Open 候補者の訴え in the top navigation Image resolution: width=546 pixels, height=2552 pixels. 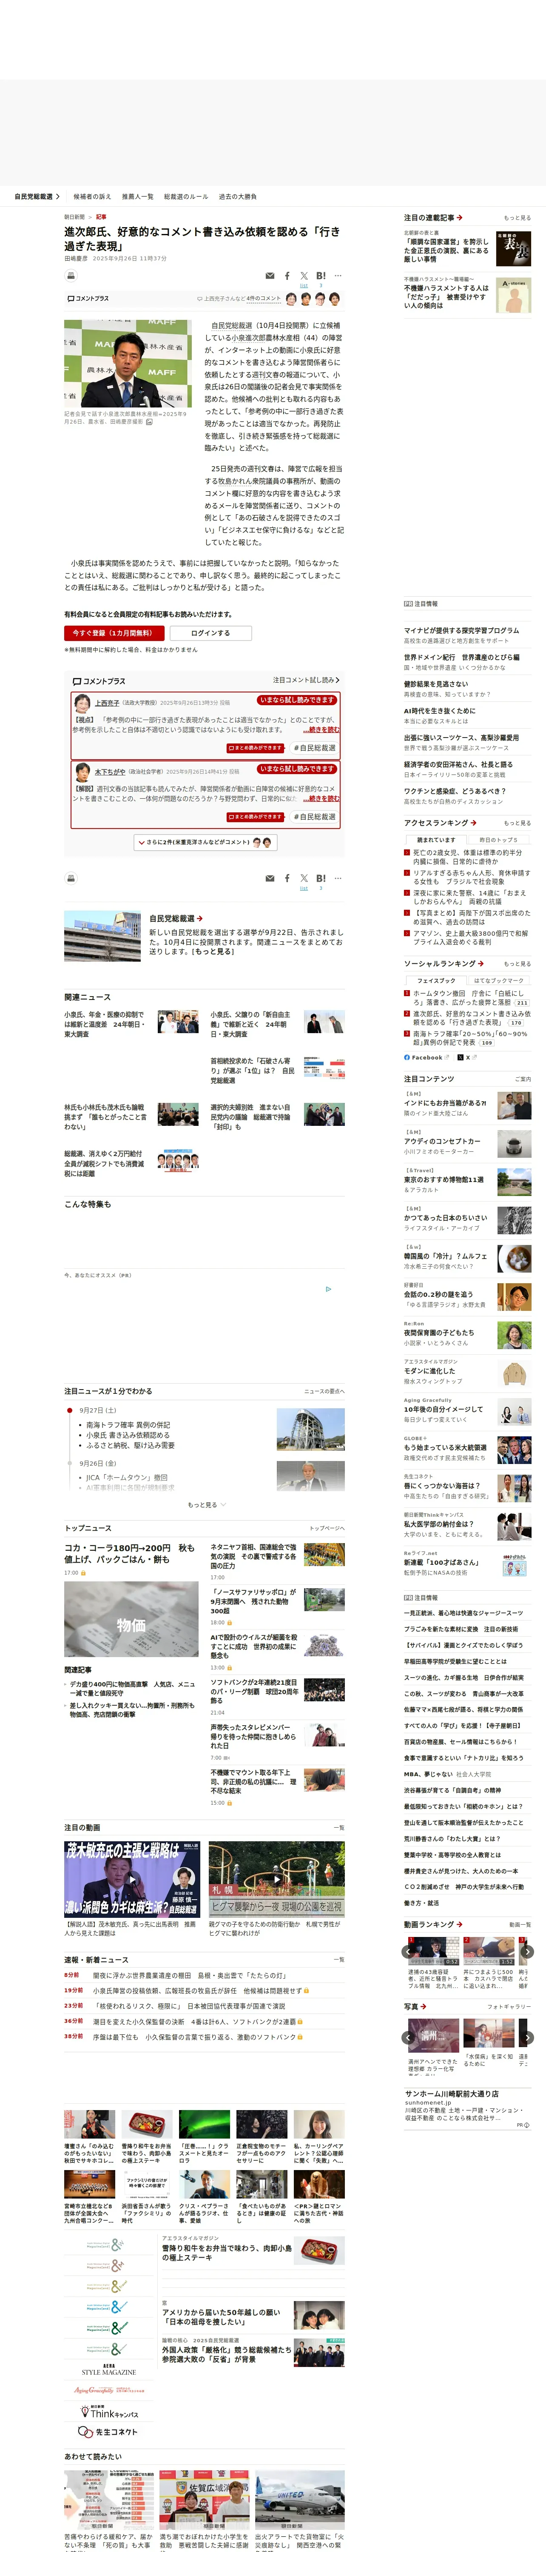pos(92,196)
